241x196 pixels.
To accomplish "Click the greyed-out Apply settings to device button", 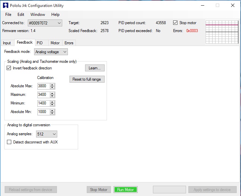I will [x=213, y=189].
